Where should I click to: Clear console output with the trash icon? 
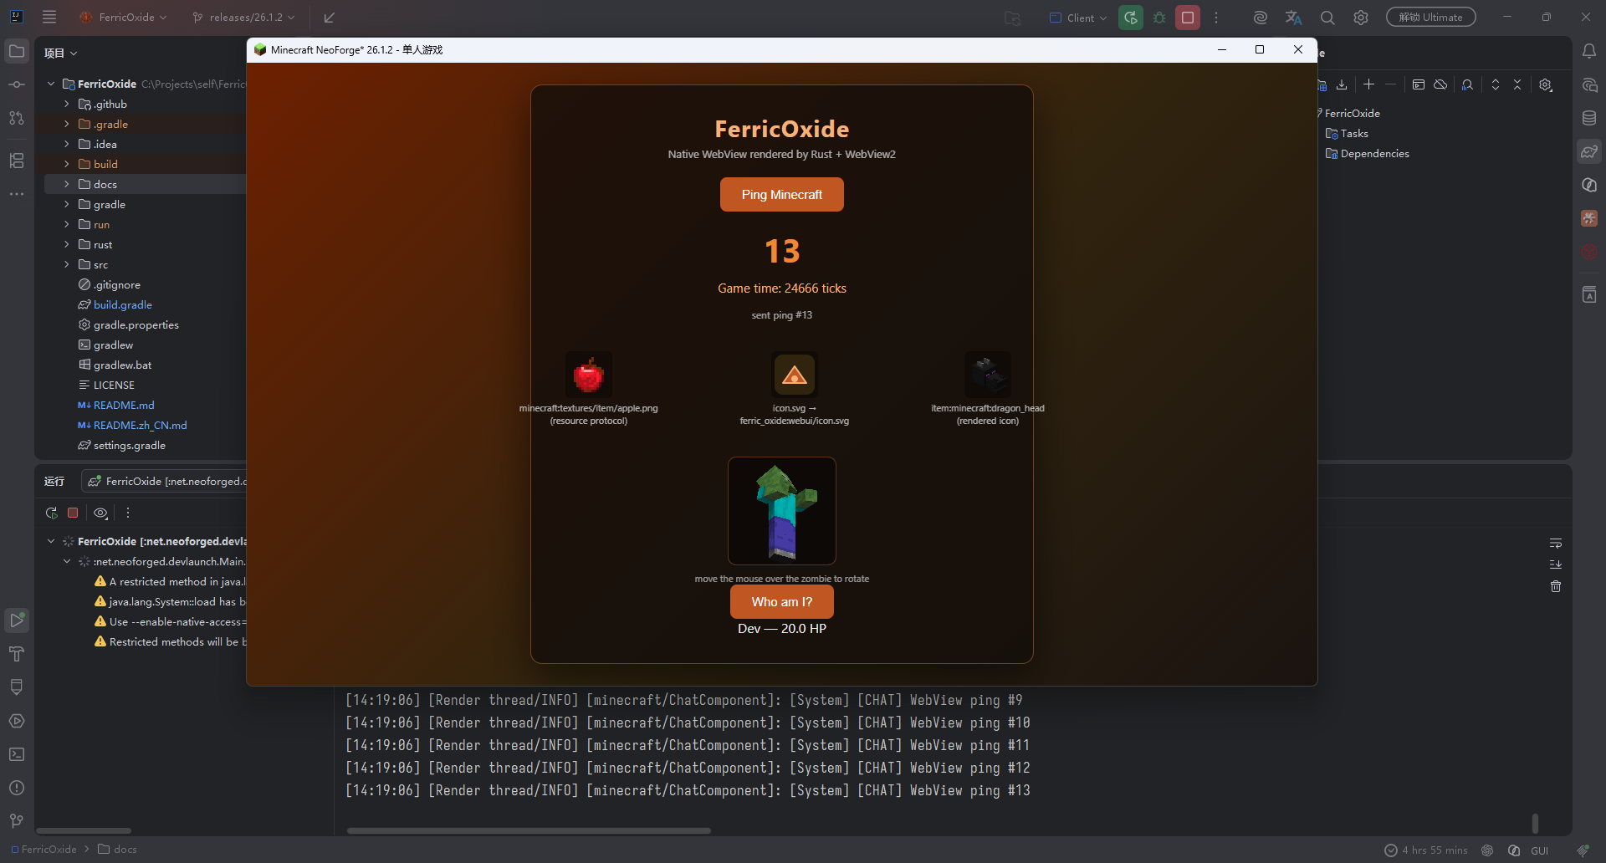pyautogui.click(x=1556, y=586)
